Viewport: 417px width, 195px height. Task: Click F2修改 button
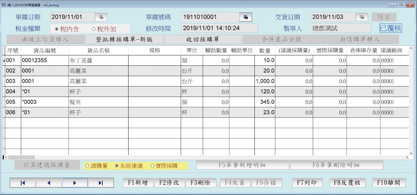(x=170, y=183)
